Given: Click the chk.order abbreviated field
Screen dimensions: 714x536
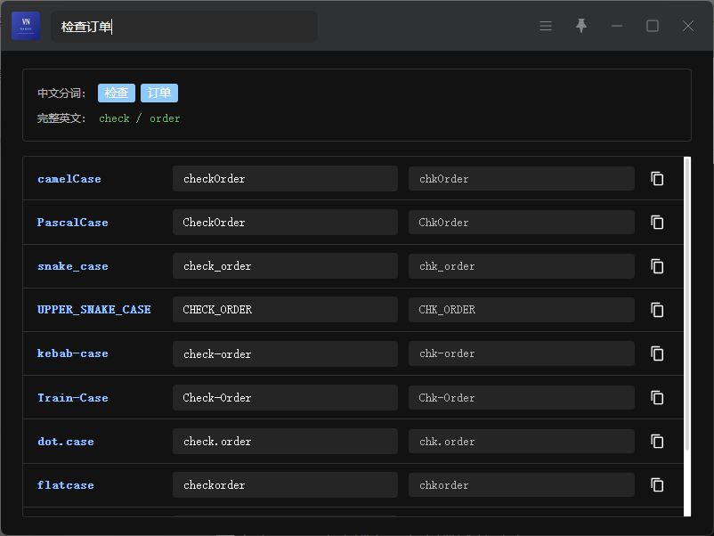Looking at the screenshot, I should [522, 442].
